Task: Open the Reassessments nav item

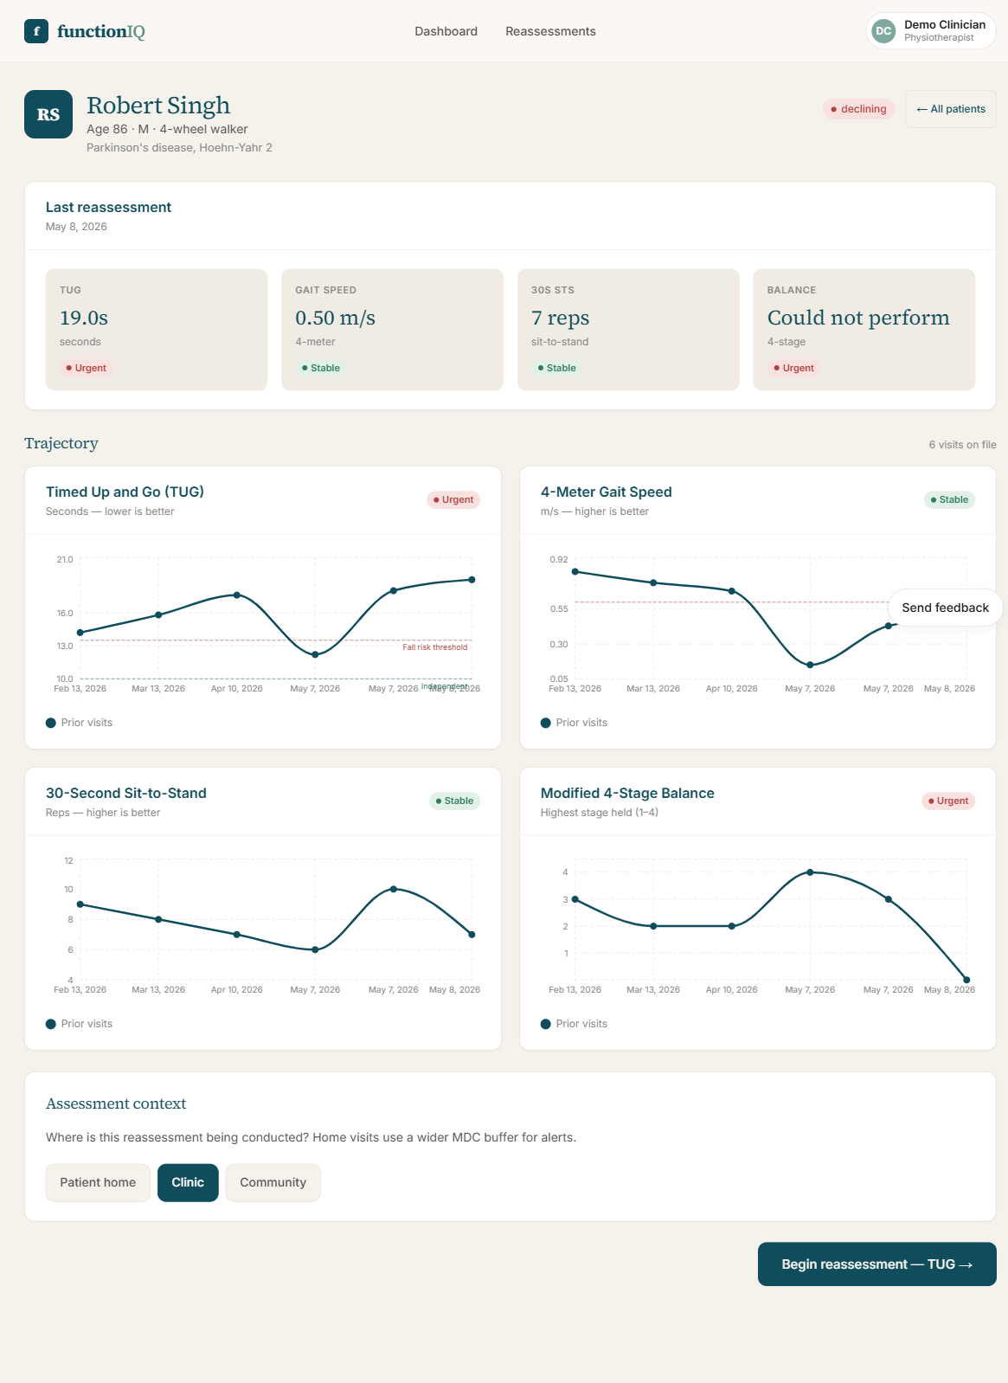Action: 550,31
